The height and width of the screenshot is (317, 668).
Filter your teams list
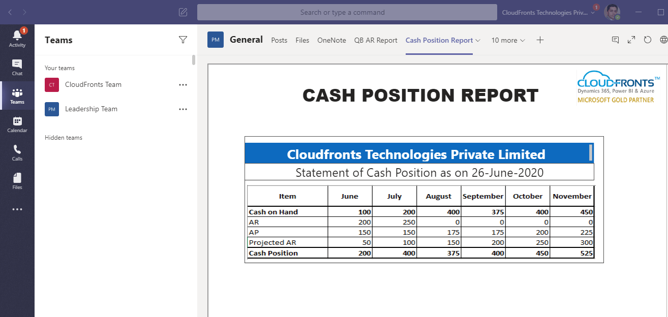183,40
